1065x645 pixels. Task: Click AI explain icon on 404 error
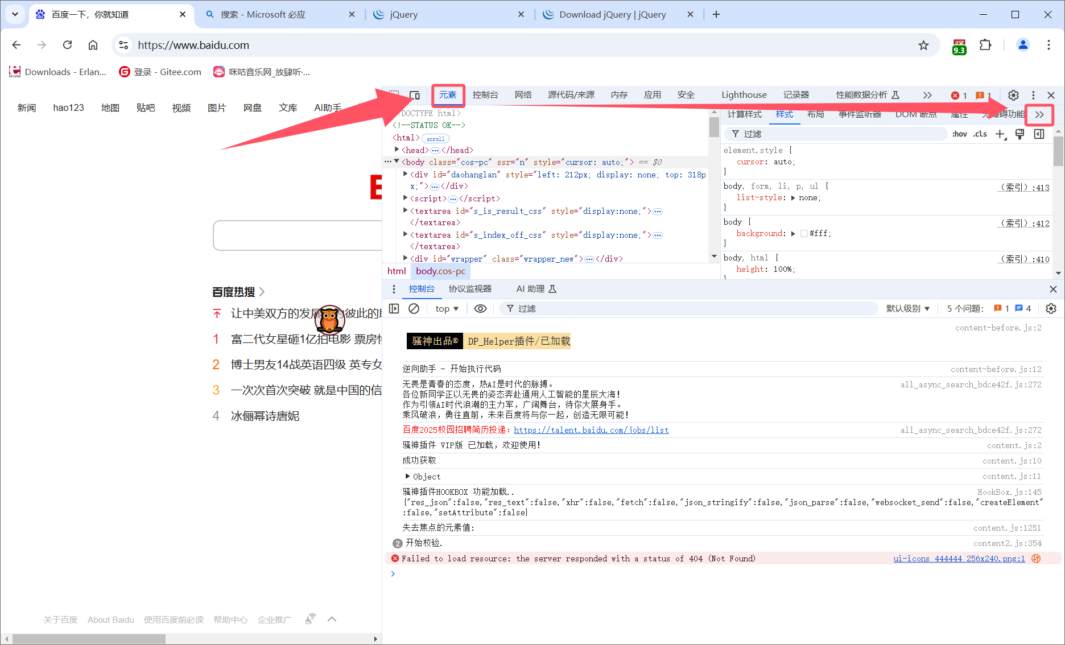(1036, 559)
